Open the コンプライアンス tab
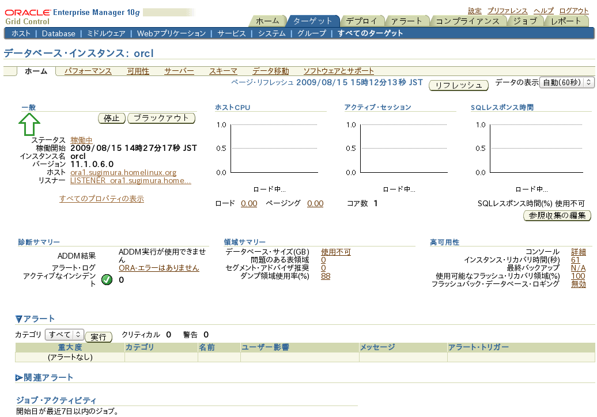 [467, 21]
